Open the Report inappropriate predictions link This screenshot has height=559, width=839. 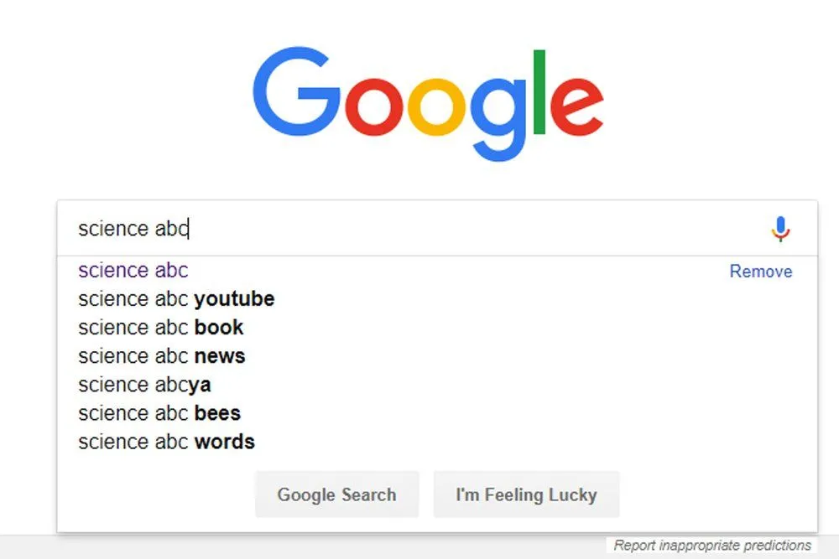coord(712,546)
